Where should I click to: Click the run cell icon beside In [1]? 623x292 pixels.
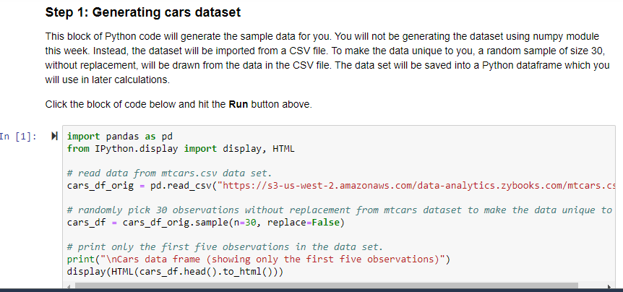pyautogui.click(x=54, y=137)
